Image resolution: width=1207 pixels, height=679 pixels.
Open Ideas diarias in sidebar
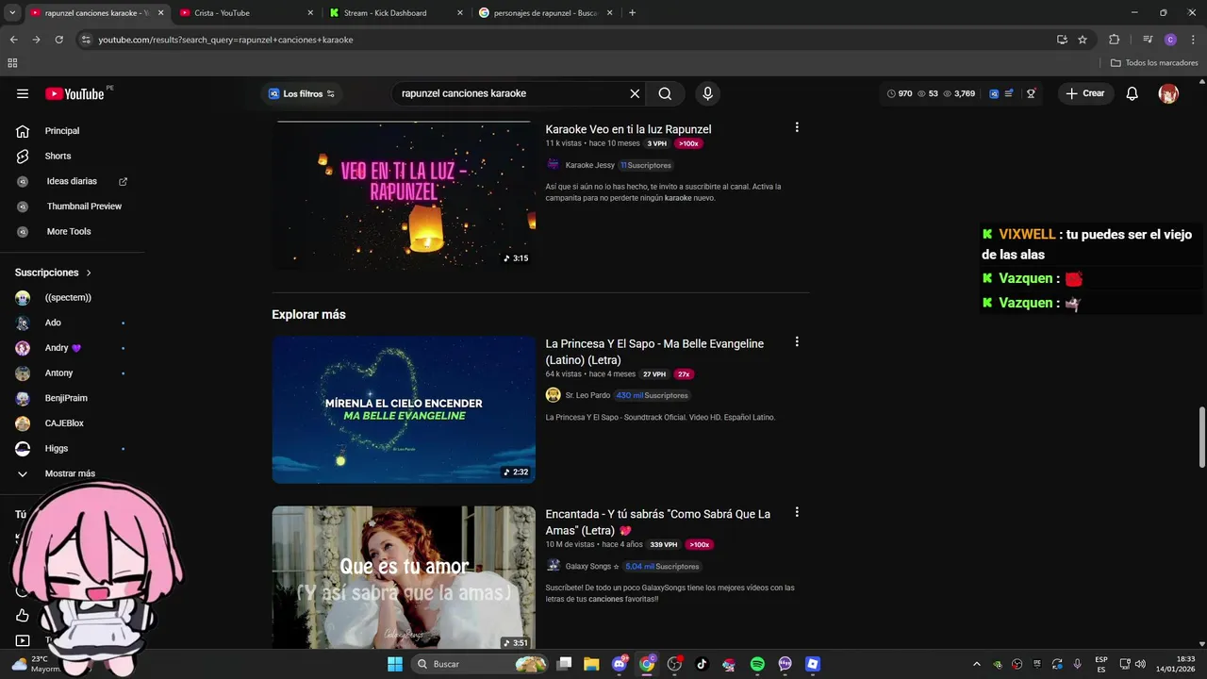pos(71,181)
